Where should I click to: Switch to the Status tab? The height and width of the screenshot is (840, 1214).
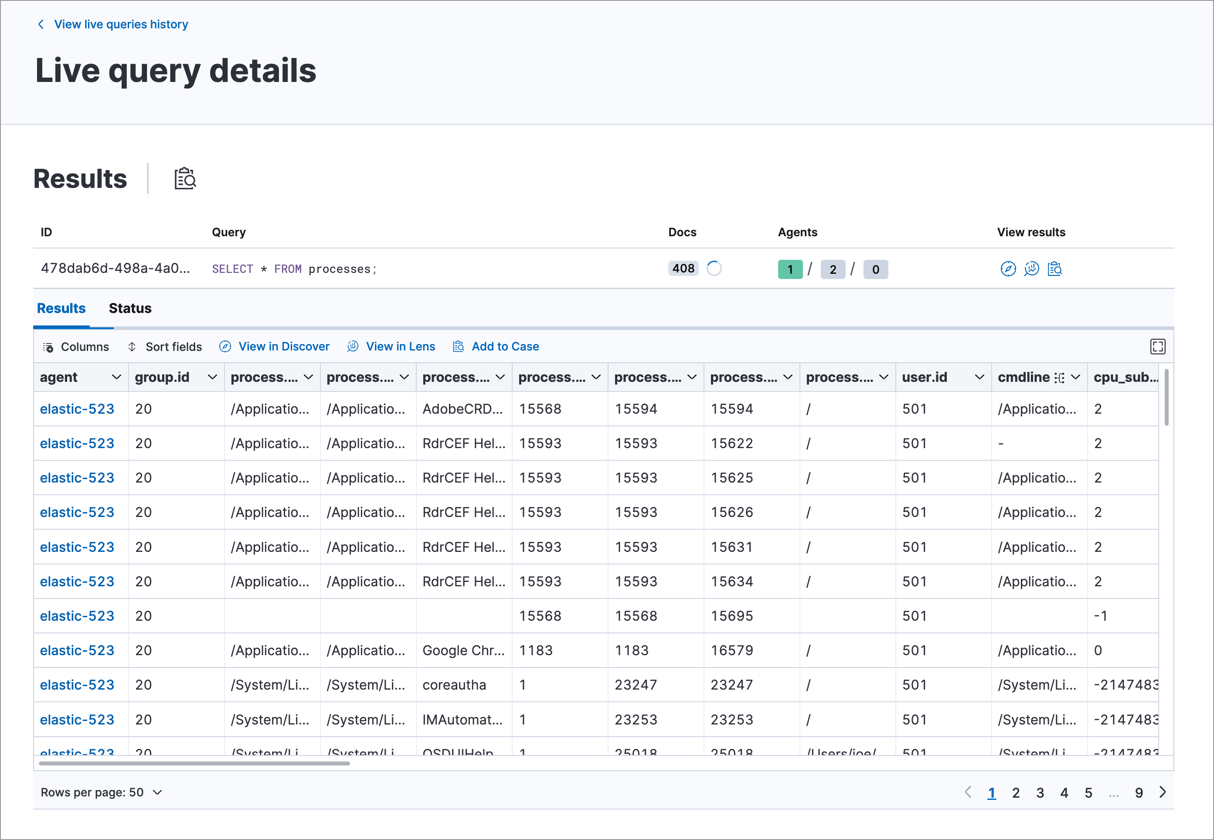(x=130, y=309)
